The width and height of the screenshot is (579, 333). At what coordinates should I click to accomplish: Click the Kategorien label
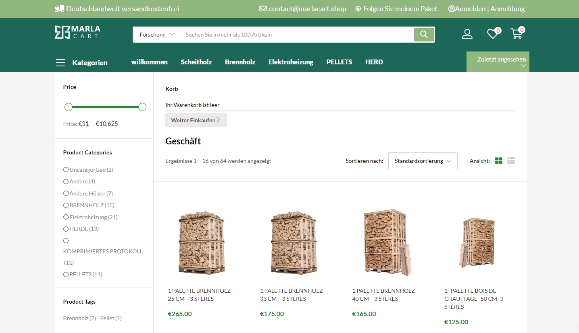(90, 63)
